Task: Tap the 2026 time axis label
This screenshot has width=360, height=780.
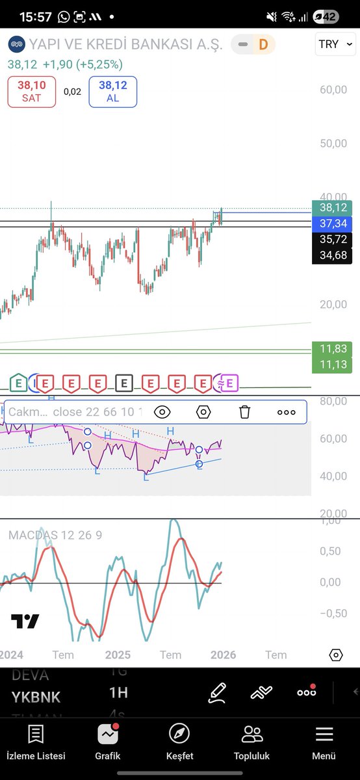Action: coord(224,655)
